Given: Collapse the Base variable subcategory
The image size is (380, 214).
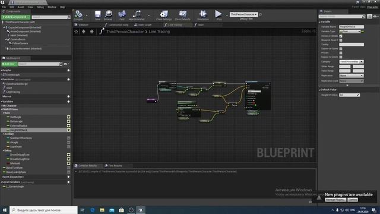Looking at the screenshot, I should tap(4, 113).
